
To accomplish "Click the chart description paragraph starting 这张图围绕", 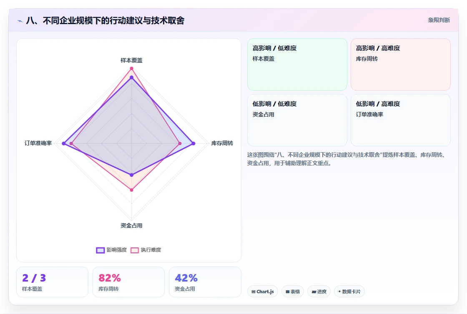I will 347,159.
